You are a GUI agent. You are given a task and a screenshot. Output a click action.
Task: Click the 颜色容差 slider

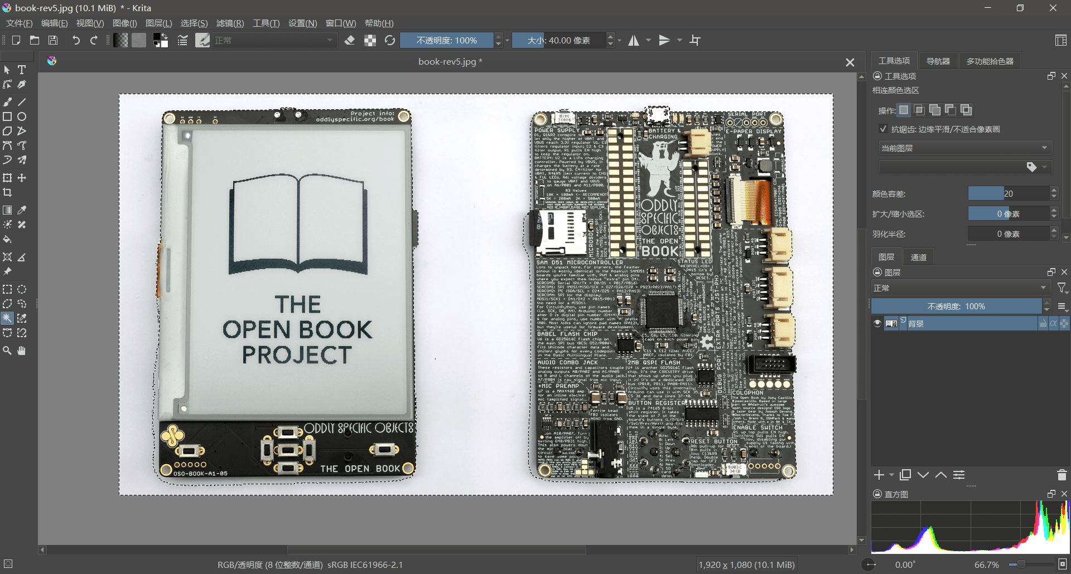click(1009, 193)
